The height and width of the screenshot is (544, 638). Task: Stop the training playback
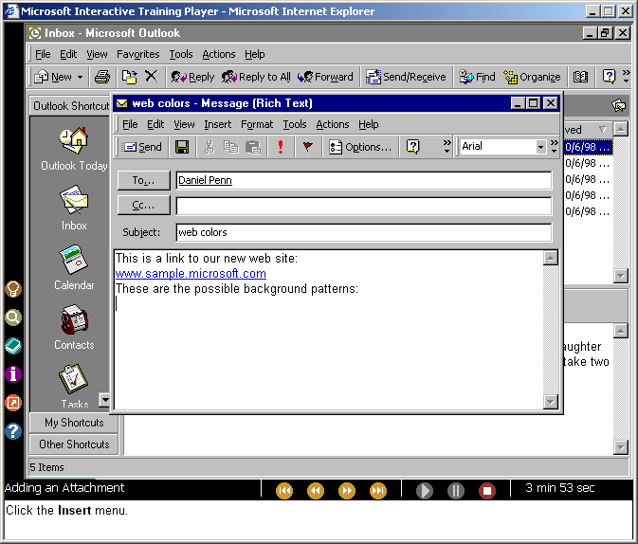pos(487,491)
